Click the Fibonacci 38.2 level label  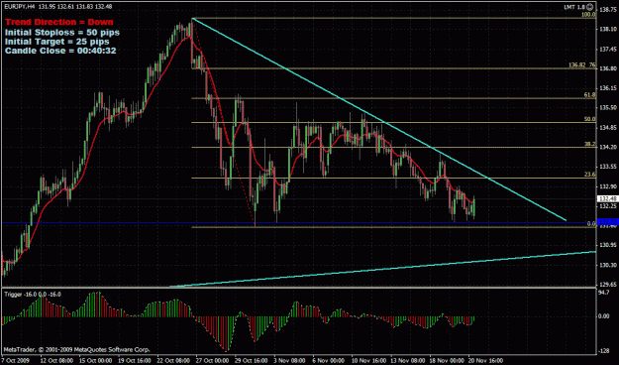pyautogui.click(x=590, y=145)
